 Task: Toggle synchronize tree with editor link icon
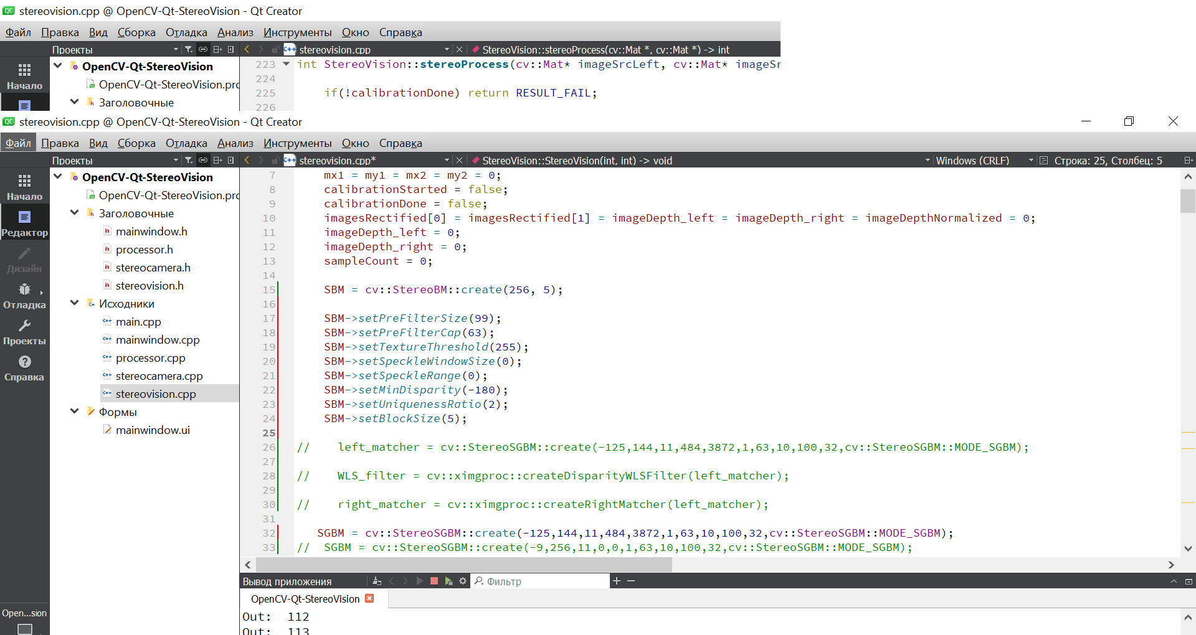point(203,160)
